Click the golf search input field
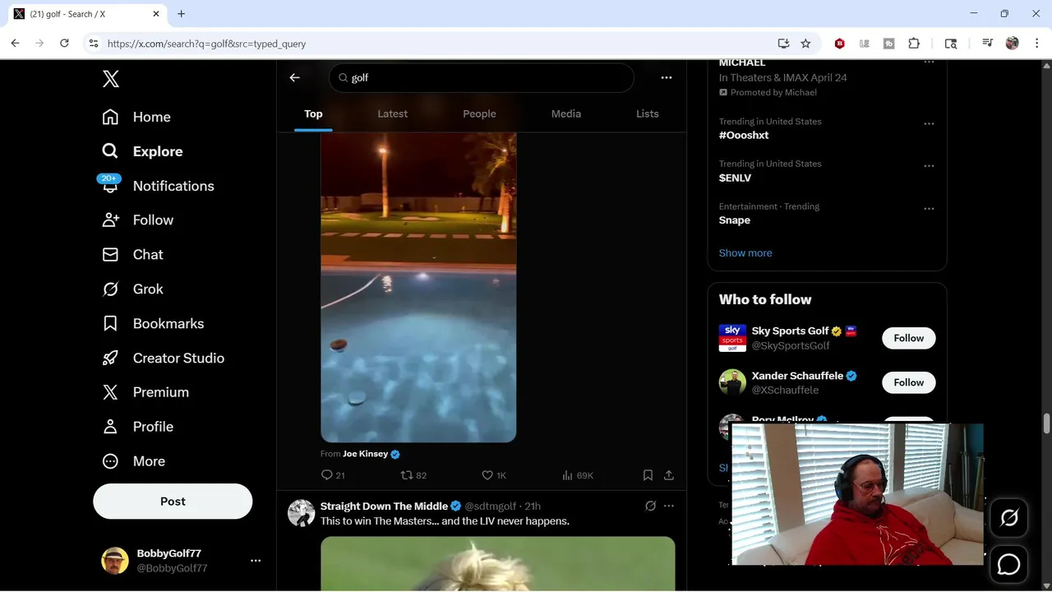This screenshot has height=592, width=1052. (482, 77)
